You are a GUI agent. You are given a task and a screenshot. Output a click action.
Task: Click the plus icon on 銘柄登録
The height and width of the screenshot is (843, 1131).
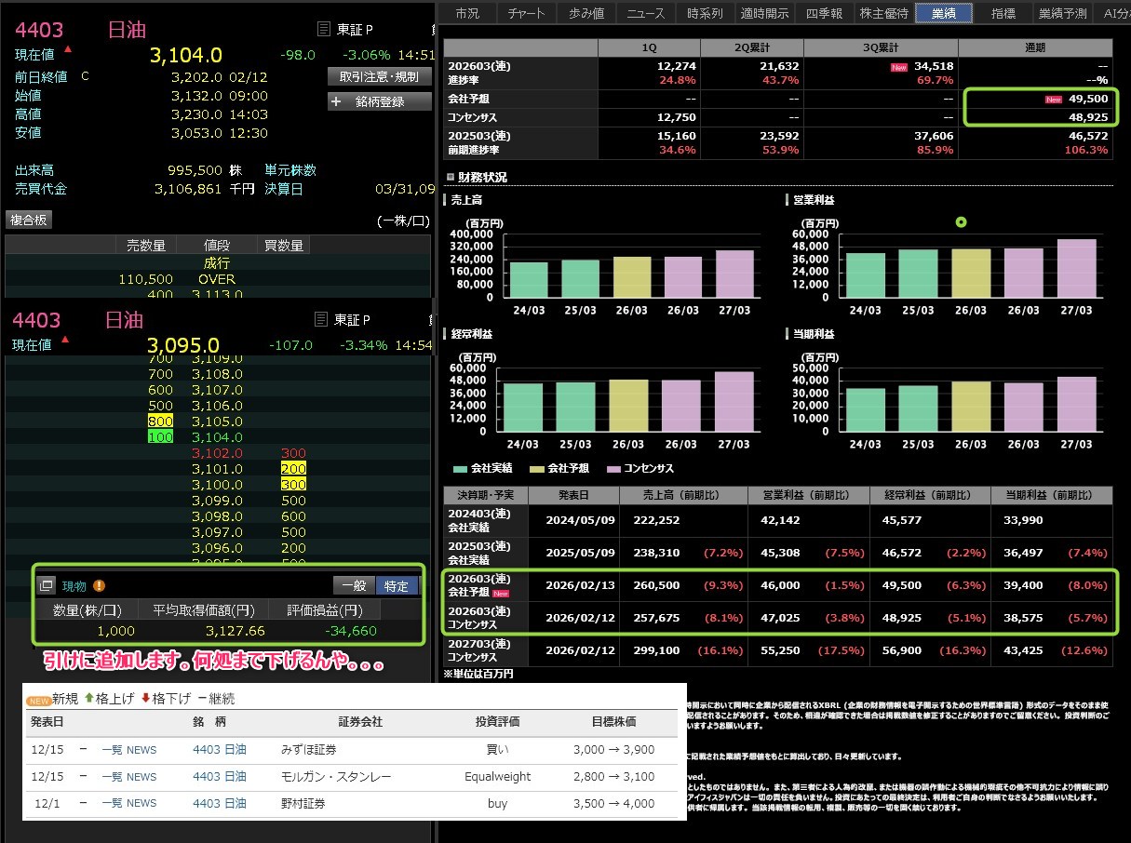point(337,101)
